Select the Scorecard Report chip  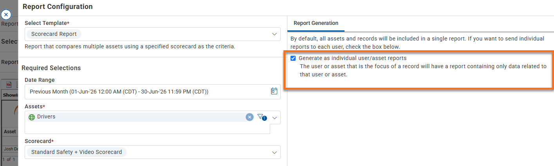pos(54,34)
